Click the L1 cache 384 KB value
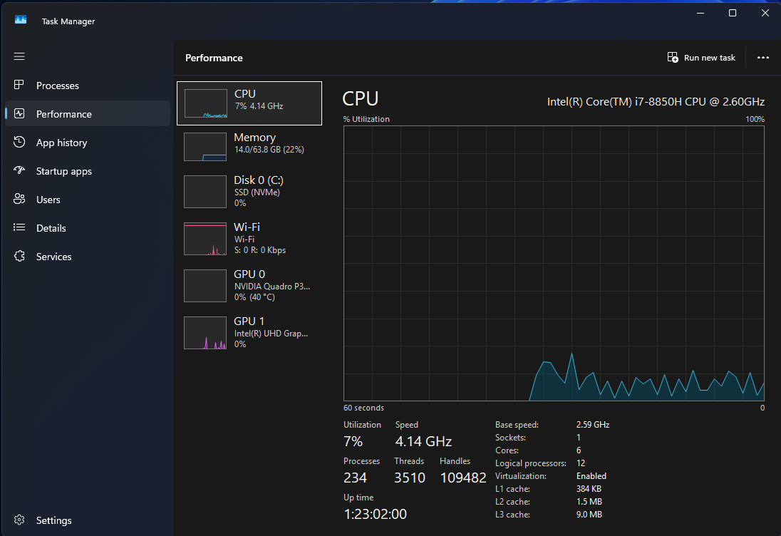 pyautogui.click(x=589, y=489)
